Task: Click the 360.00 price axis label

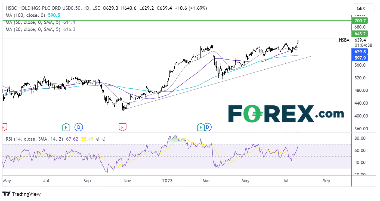Action: pos(361,129)
